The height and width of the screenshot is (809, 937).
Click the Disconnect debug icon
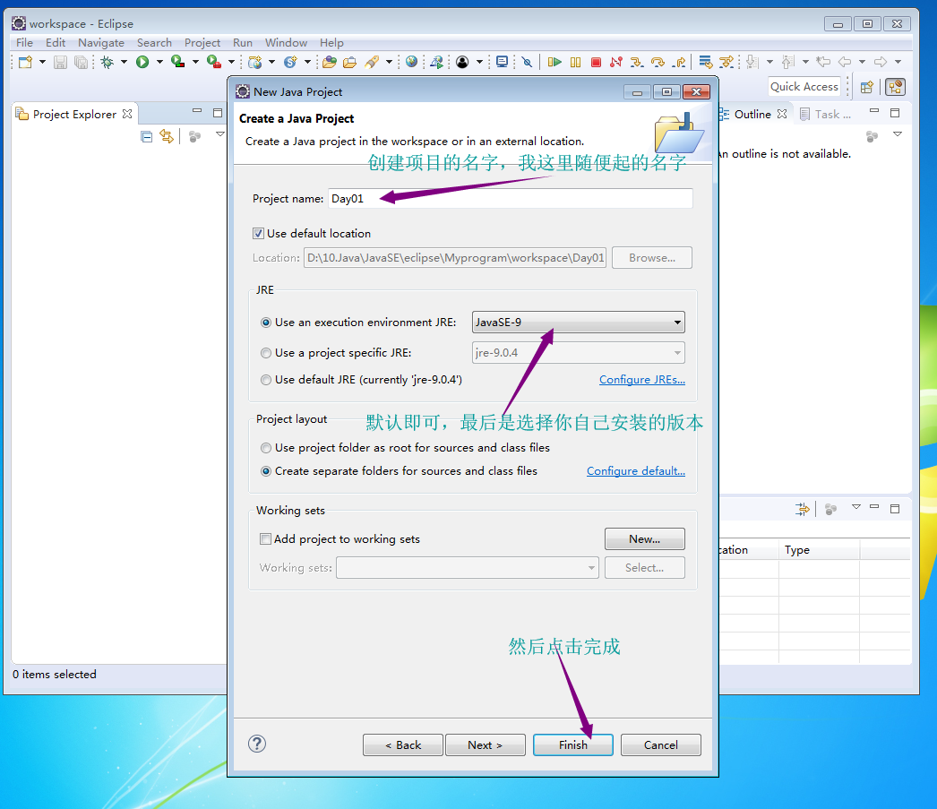(616, 62)
